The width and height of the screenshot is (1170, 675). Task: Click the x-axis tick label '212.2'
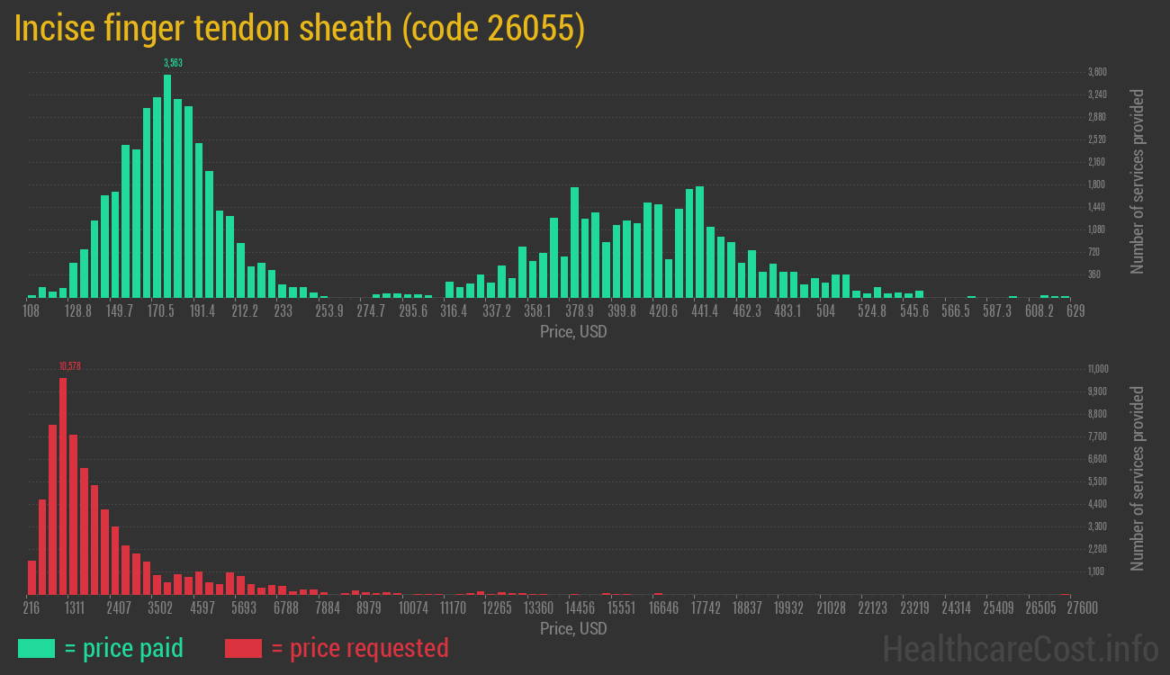pos(245,311)
